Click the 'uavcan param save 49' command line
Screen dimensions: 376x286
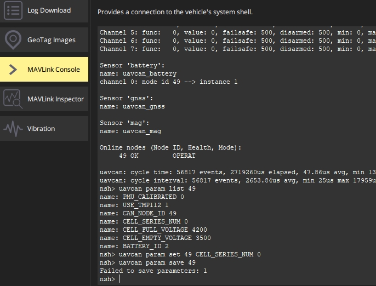pos(147,262)
